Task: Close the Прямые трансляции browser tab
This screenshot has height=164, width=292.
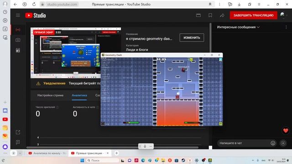Action: (108, 153)
